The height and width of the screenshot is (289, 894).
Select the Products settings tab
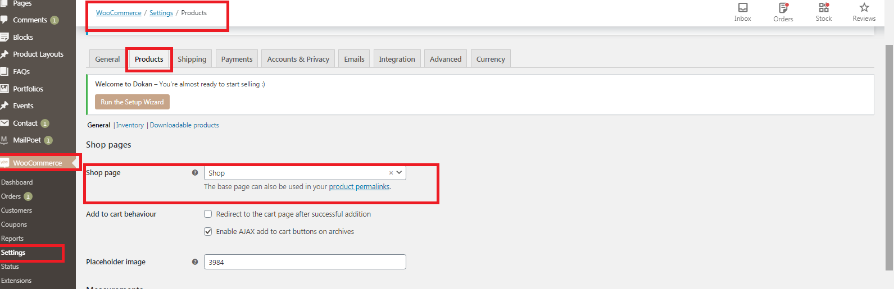click(149, 59)
